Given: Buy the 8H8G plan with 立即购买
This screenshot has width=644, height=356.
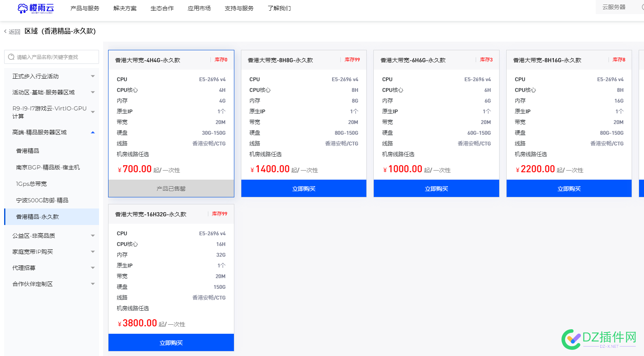Looking at the screenshot, I should (304, 188).
